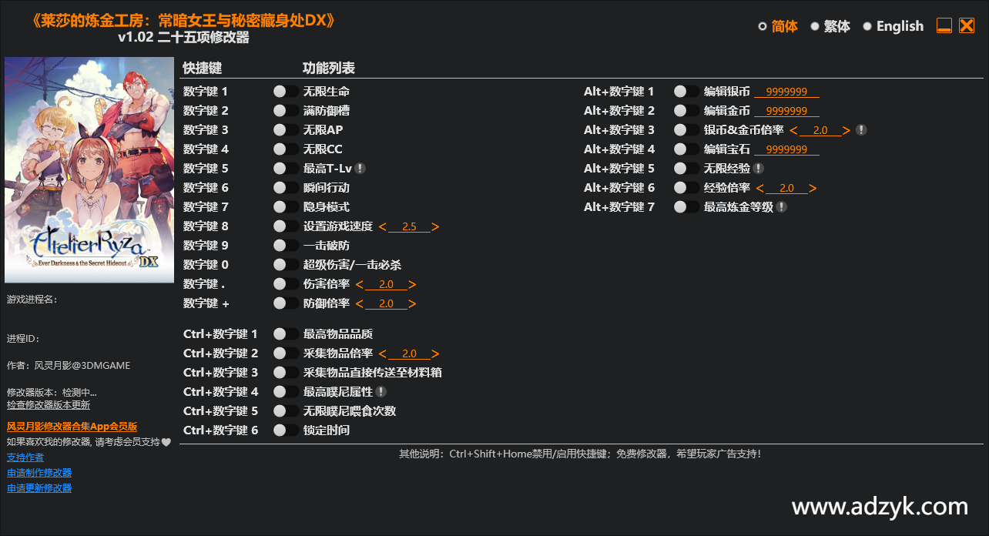Turn on 锁定时间 switch
The height and width of the screenshot is (536, 989).
click(x=286, y=430)
